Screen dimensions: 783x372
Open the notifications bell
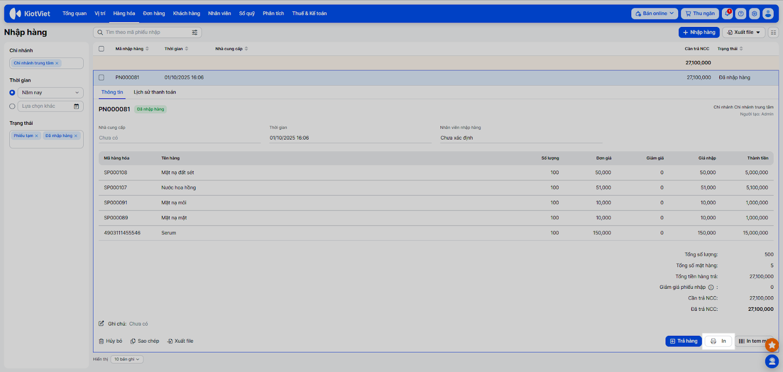coord(728,14)
